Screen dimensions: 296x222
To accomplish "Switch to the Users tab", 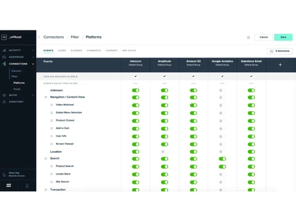I will coord(62,50).
